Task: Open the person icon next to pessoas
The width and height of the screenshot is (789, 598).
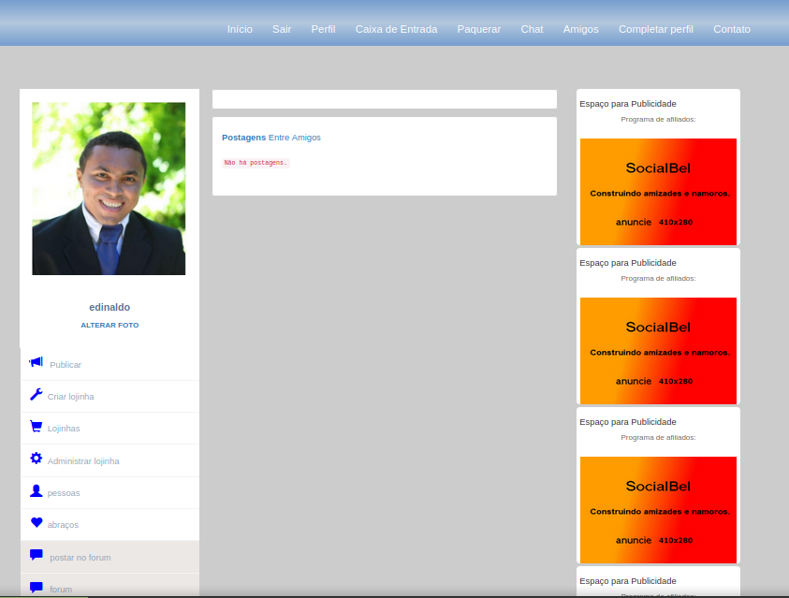Action: point(37,490)
